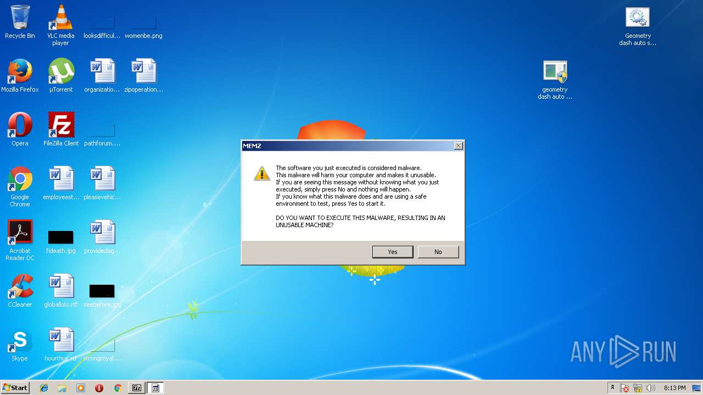Open Opera from taskbar

click(99, 388)
